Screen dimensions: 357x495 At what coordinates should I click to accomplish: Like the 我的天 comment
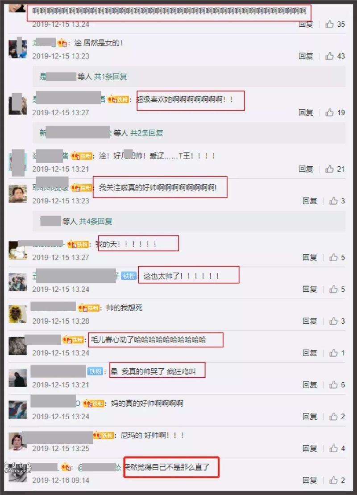pos(333,257)
